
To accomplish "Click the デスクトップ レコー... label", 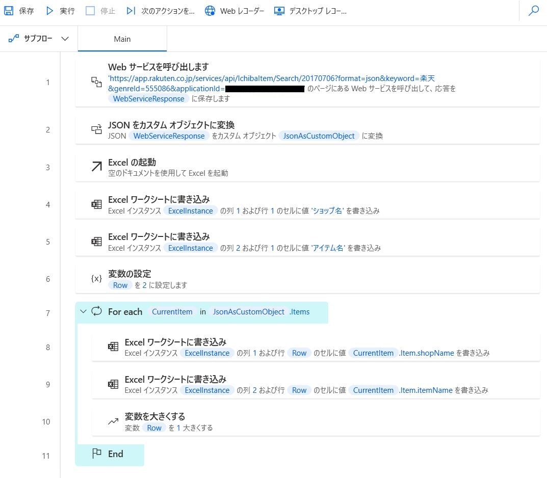I will (x=318, y=11).
